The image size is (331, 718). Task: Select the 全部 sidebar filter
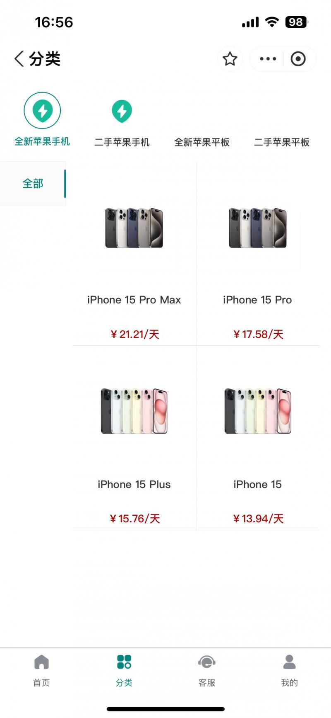point(33,184)
